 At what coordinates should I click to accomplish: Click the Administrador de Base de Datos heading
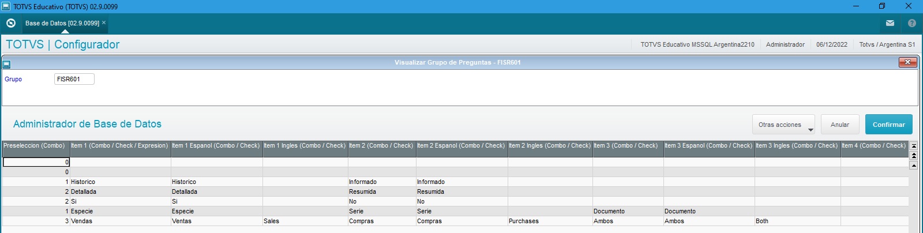(87, 124)
